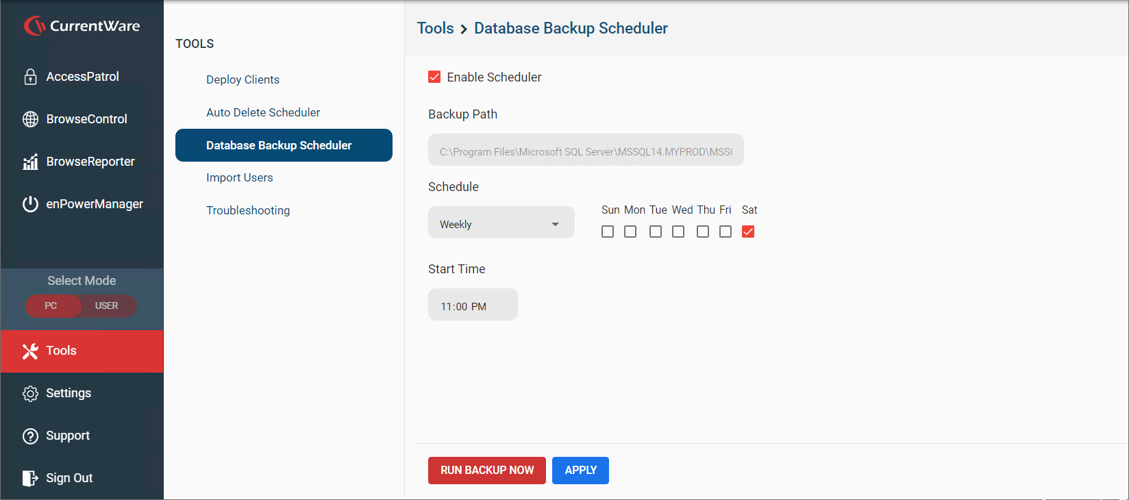Click the APPLY button
The image size is (1129, 500).
coord(580,471)
